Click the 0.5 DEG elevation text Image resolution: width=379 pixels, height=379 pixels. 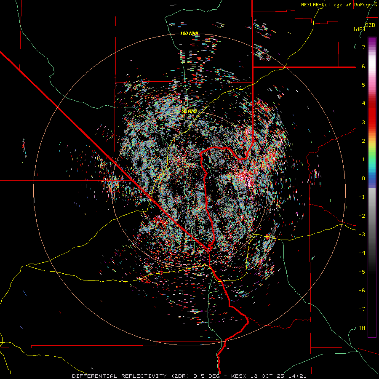pos(207,376)
